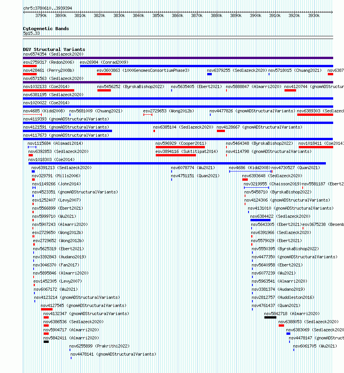This screenshot has width=344, height=373.
Task: Select the blue esv26984 variant bar
Action: click(206, 66)
